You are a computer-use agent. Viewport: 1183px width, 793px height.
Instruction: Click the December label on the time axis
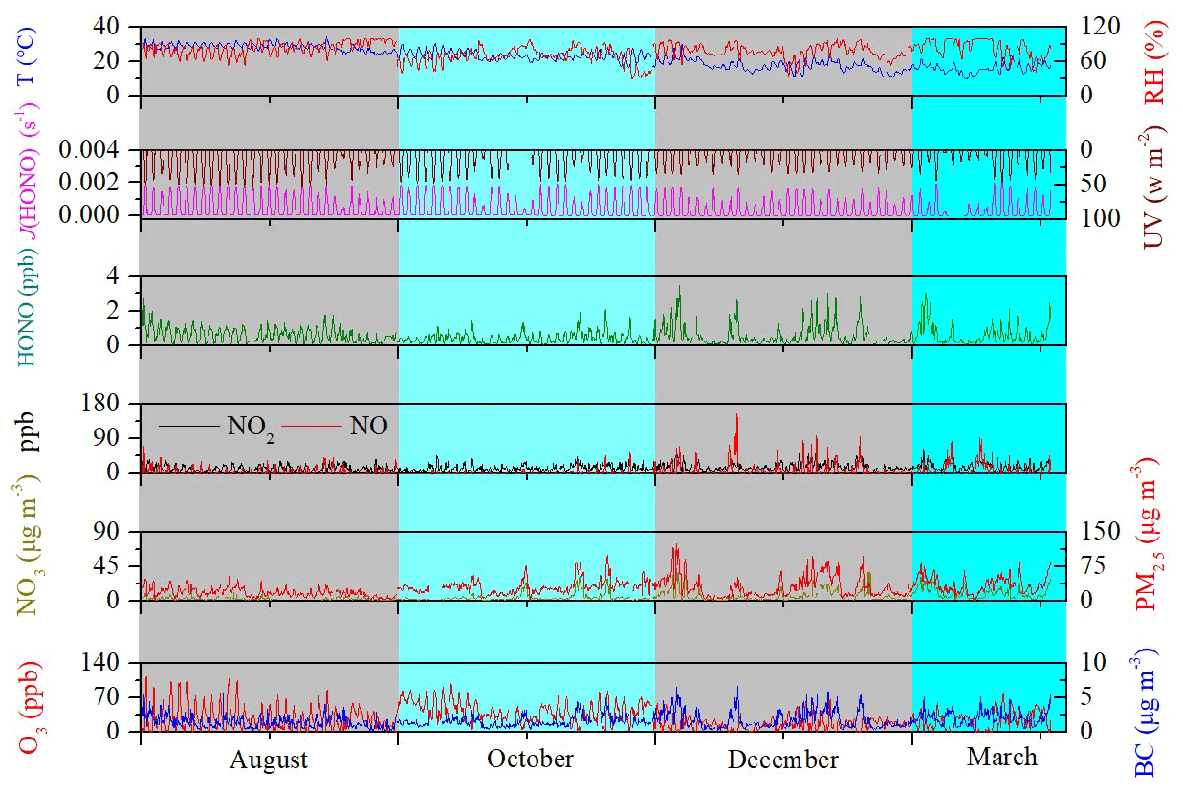782,760
